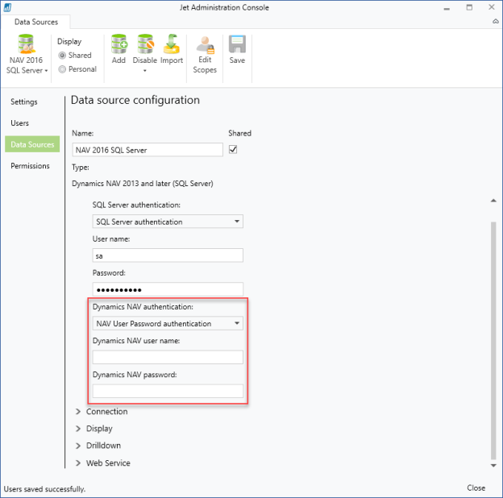Click the Close button at bottom right
The height and width of the screenshot is (498, 503).
tap(476, 488)
